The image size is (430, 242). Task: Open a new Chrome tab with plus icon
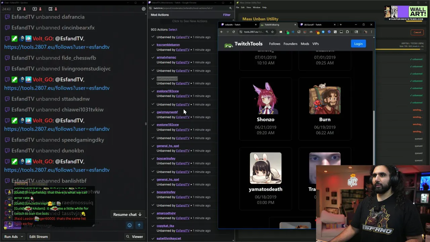[x=341, y=25]
